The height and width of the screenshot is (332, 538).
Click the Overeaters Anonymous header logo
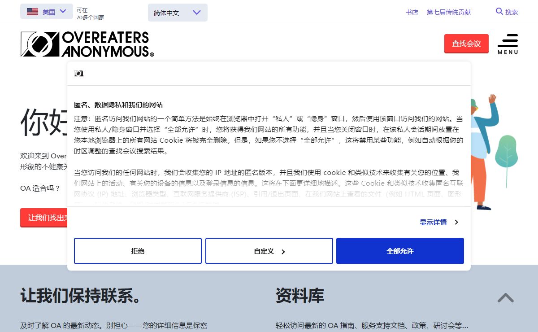[x=87, y=44]
